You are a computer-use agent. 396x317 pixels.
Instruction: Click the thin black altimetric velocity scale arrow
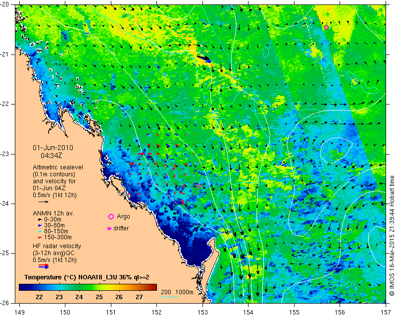pyautogui.click(x=44, y=202)
